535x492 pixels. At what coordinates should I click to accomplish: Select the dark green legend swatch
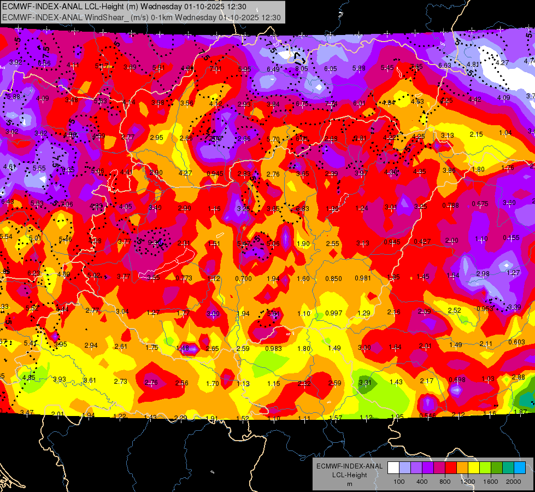[x=497, y=468]
